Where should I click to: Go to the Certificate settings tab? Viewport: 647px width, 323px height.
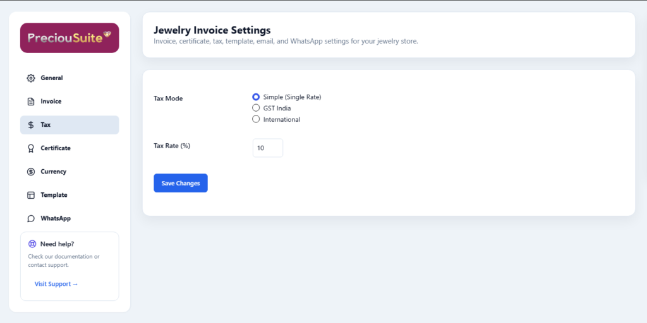point(70,148)
